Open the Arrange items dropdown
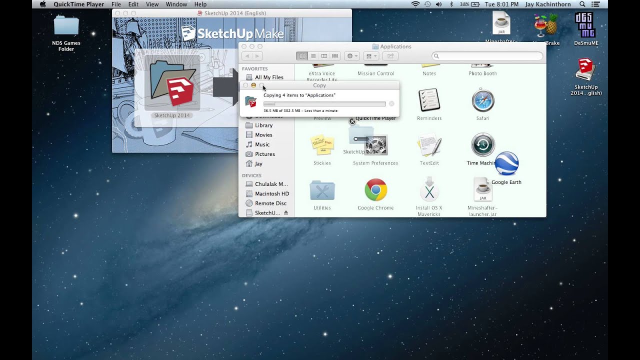Viewport: 640px width, 360px height. (x=371, y=56)
